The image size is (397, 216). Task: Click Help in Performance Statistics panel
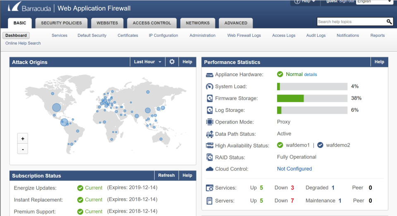pyautogui.click(x=379, y=62)
